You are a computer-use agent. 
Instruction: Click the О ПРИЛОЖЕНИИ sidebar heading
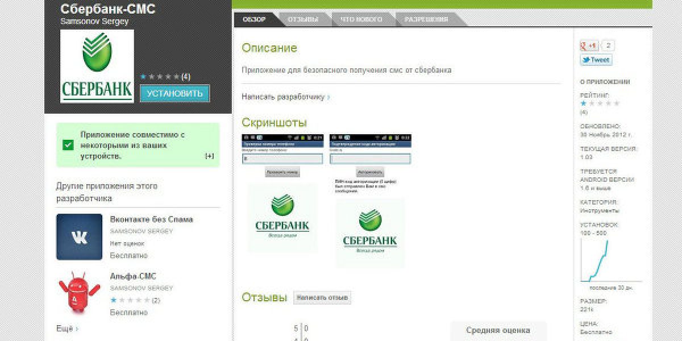605,82
